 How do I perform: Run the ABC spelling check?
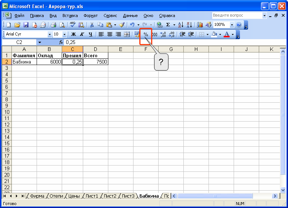coord(72,24)
